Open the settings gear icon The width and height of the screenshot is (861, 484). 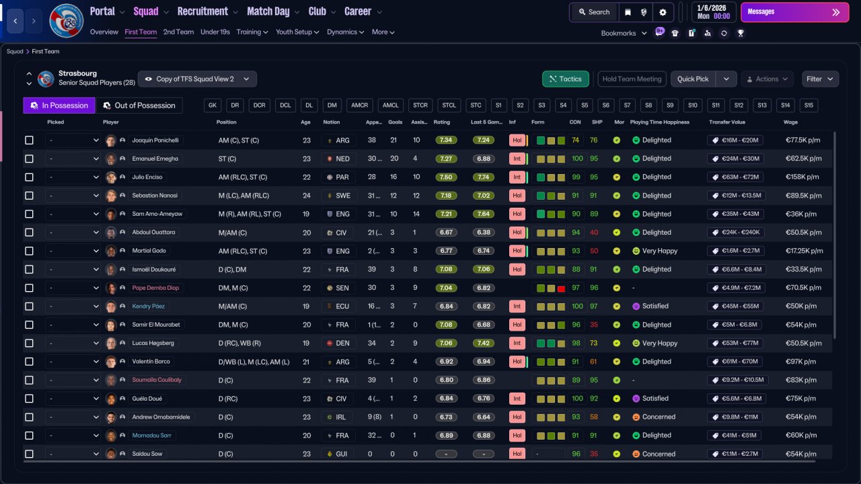click(x=663, y=12)
